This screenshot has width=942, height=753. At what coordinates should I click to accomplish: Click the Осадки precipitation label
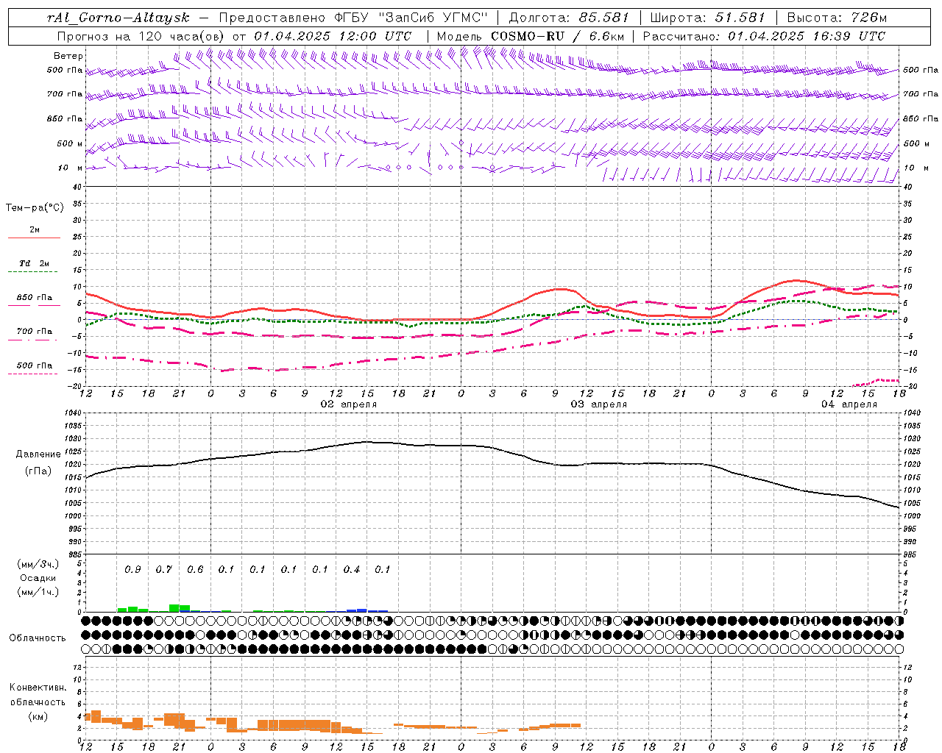pos(38,578)
